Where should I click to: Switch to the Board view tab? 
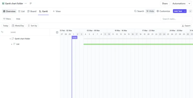pos(32,11)
